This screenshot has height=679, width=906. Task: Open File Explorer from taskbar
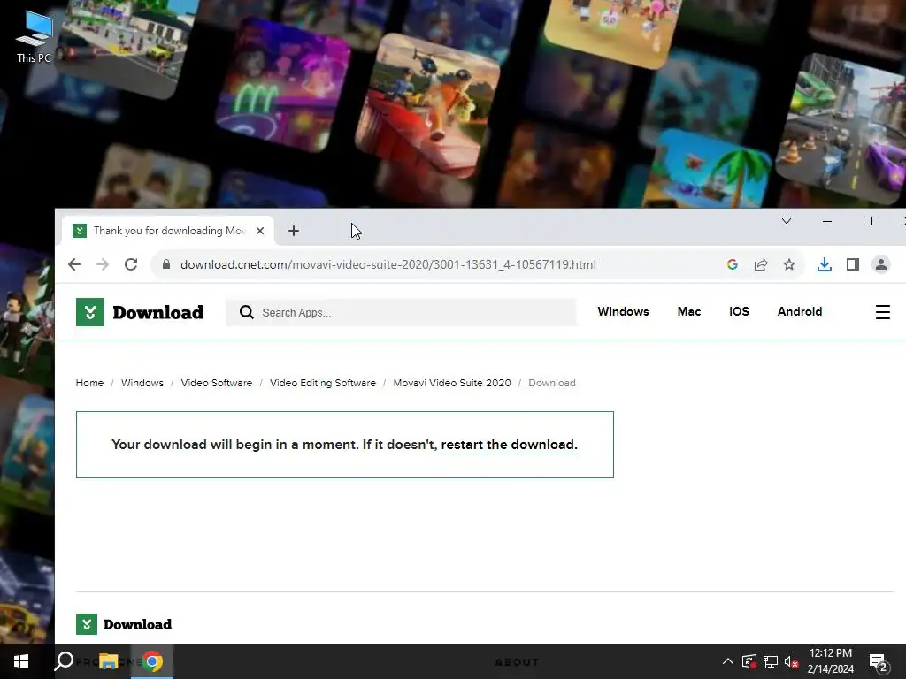click(x=108, y=661)
